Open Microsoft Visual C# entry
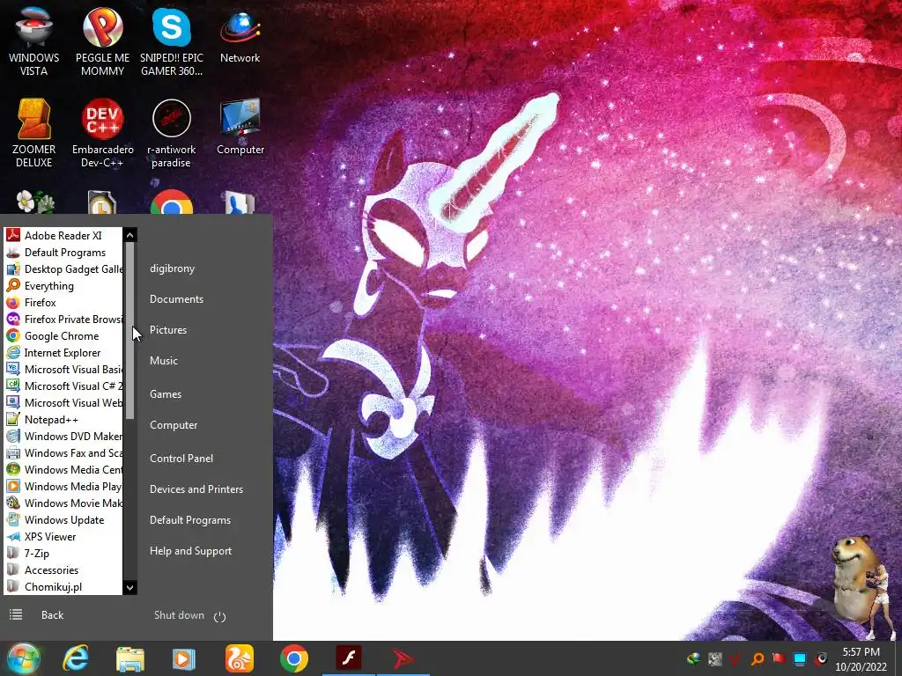 click(x=63, y=386)
